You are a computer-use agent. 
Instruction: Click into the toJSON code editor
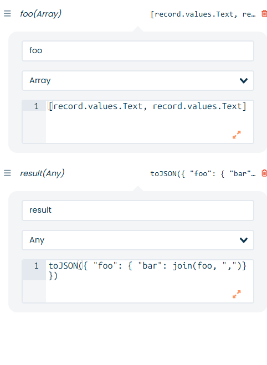coord(150,281)
